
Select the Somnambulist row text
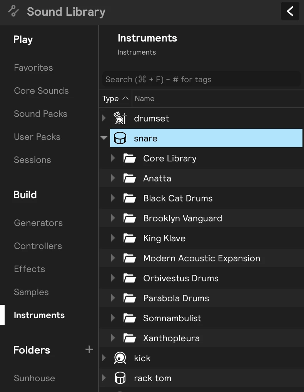click(x=172, y=318)
